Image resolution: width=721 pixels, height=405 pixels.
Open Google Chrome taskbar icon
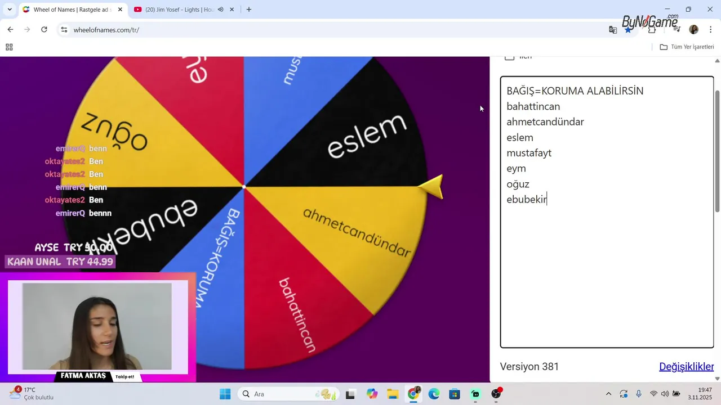coord(413,394)
